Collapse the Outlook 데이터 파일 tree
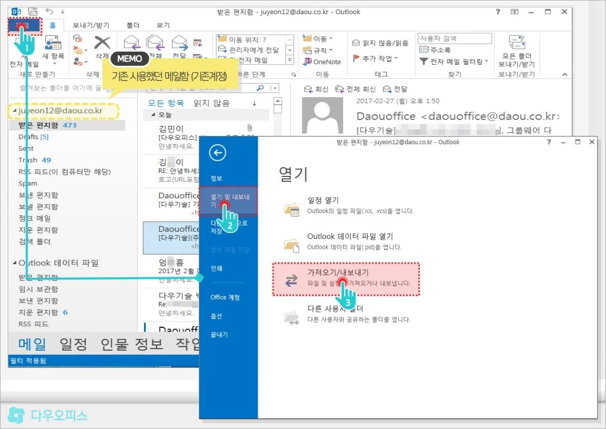606x429 pixels. [15, 263]
